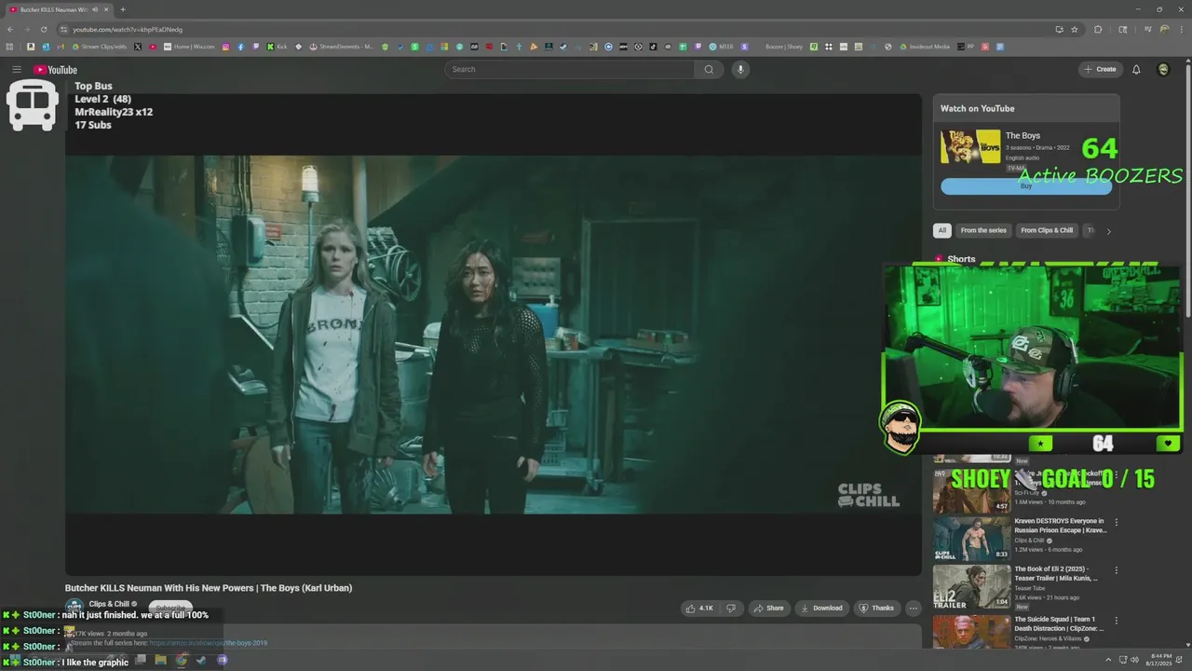Mute the tab using its speaker icon
The image size is (1192, 671).
coord(95,9)
